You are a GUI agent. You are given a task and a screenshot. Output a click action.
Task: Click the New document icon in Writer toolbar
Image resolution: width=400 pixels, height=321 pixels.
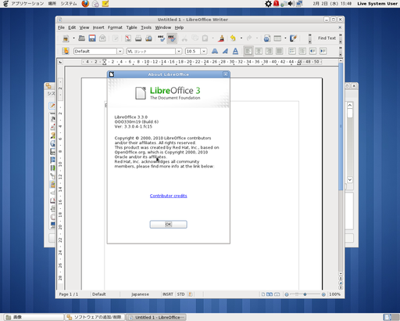point(66,38)
